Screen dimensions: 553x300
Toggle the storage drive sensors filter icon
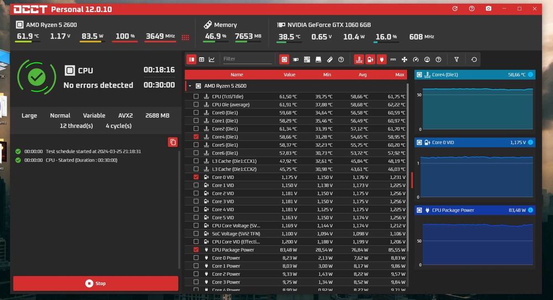tap(318, 60)
